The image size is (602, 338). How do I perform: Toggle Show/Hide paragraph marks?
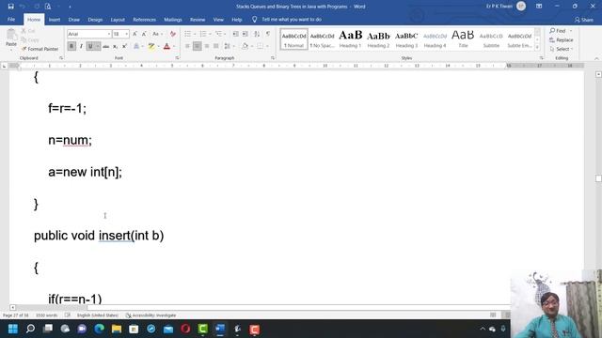pos(268,34)
